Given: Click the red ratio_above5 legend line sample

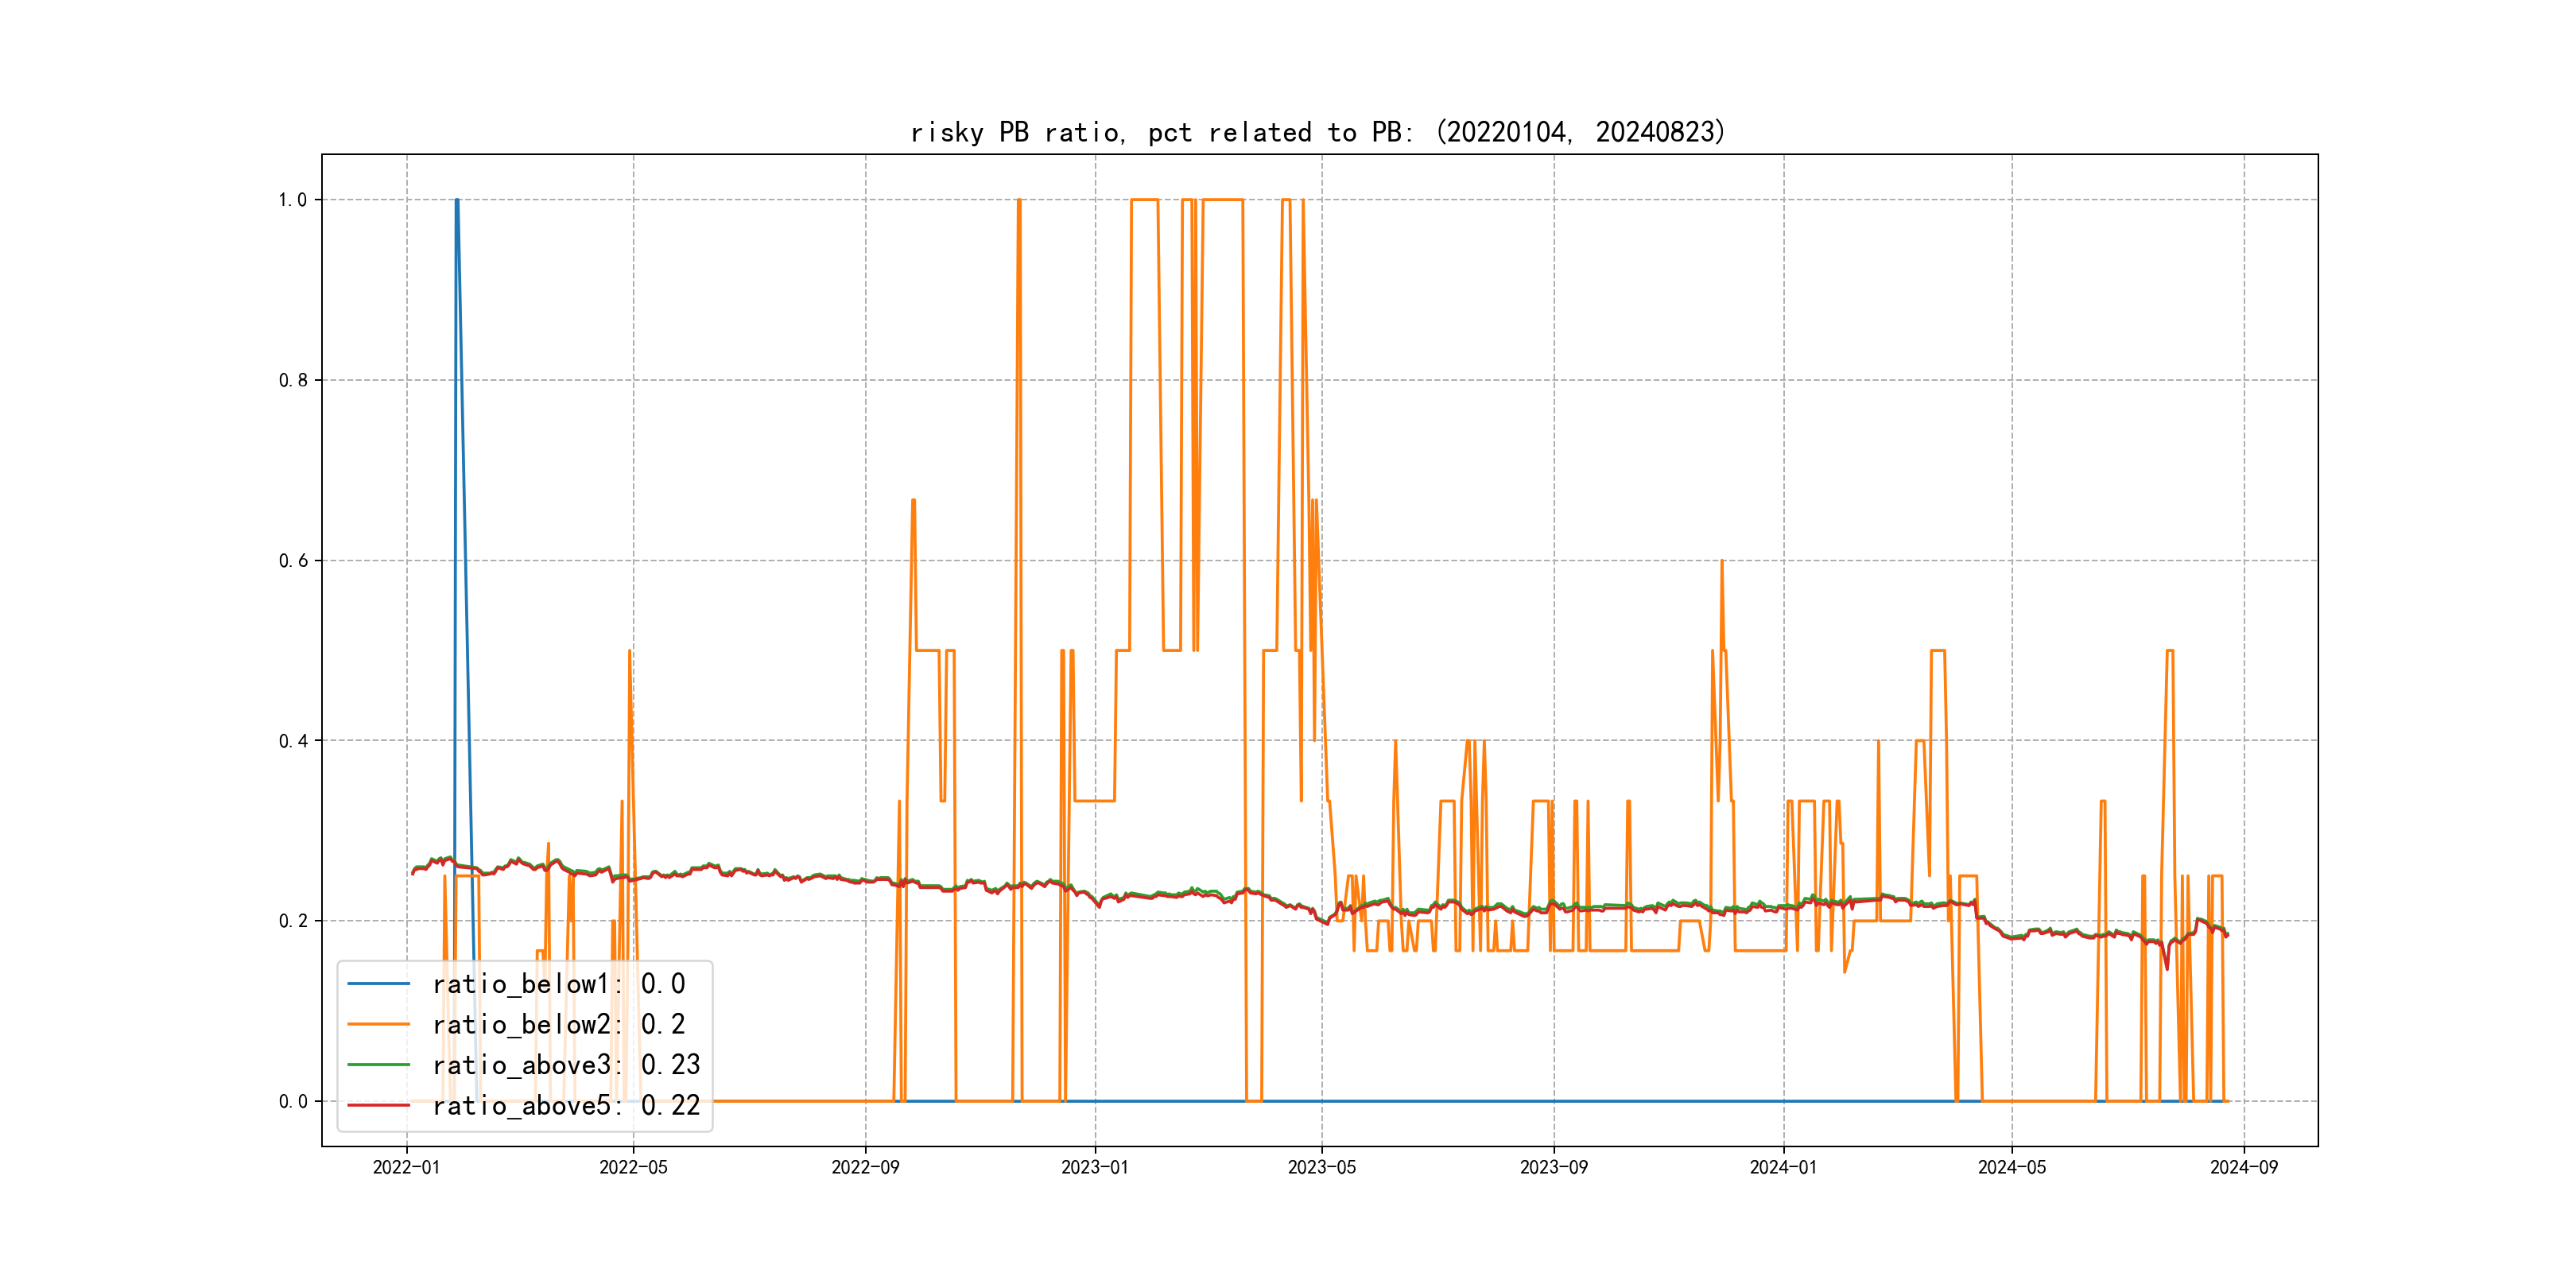Looking at the screenshot, I should (378, 1105).
